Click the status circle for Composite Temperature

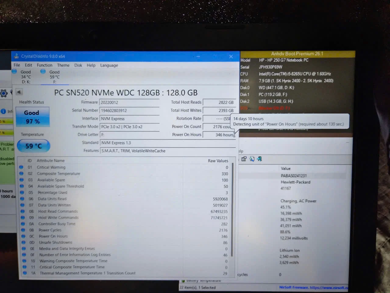(21, 173)
